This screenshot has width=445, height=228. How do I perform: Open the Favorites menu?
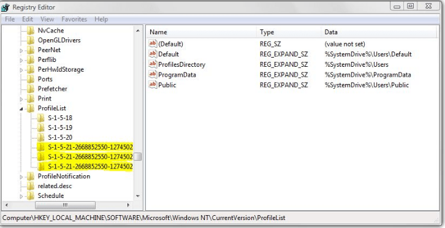(74, 19)
